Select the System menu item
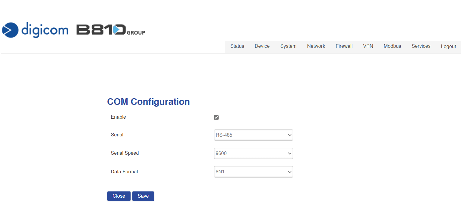Screen dimensions: 461x213 click(x=288, y=46)
